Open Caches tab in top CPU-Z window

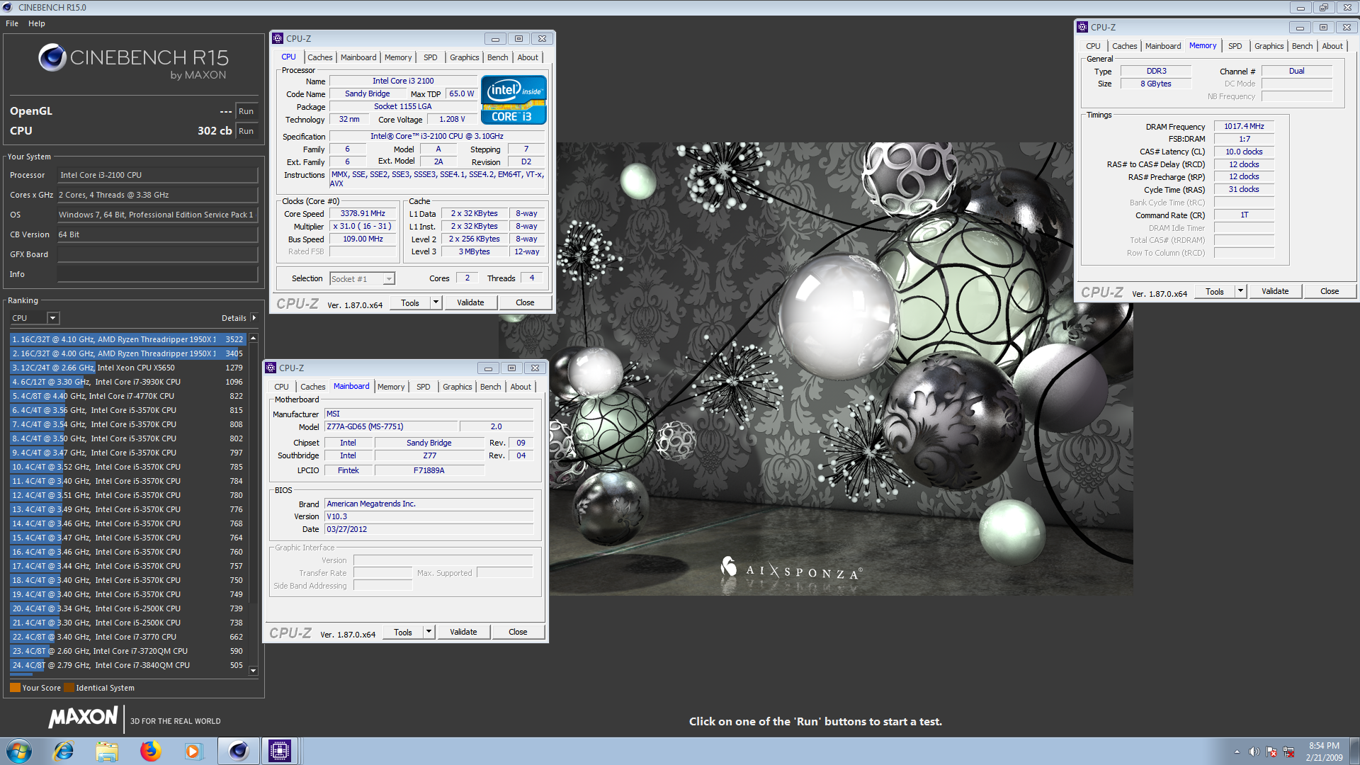319,57
